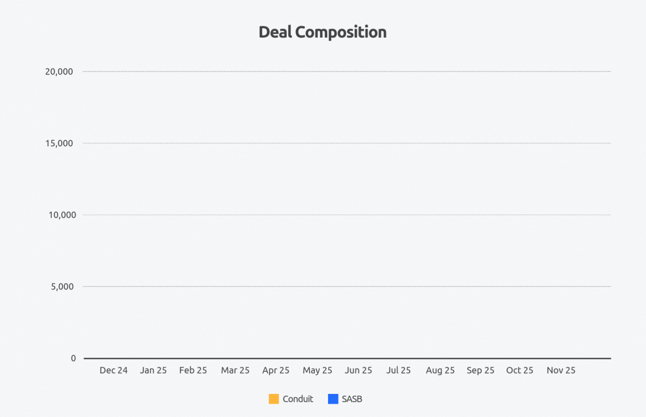
Task: Click the Jul 25 x-axis label
Action: point(398,370)
